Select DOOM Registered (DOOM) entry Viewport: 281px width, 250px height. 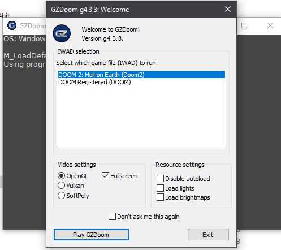pos(141,82)
